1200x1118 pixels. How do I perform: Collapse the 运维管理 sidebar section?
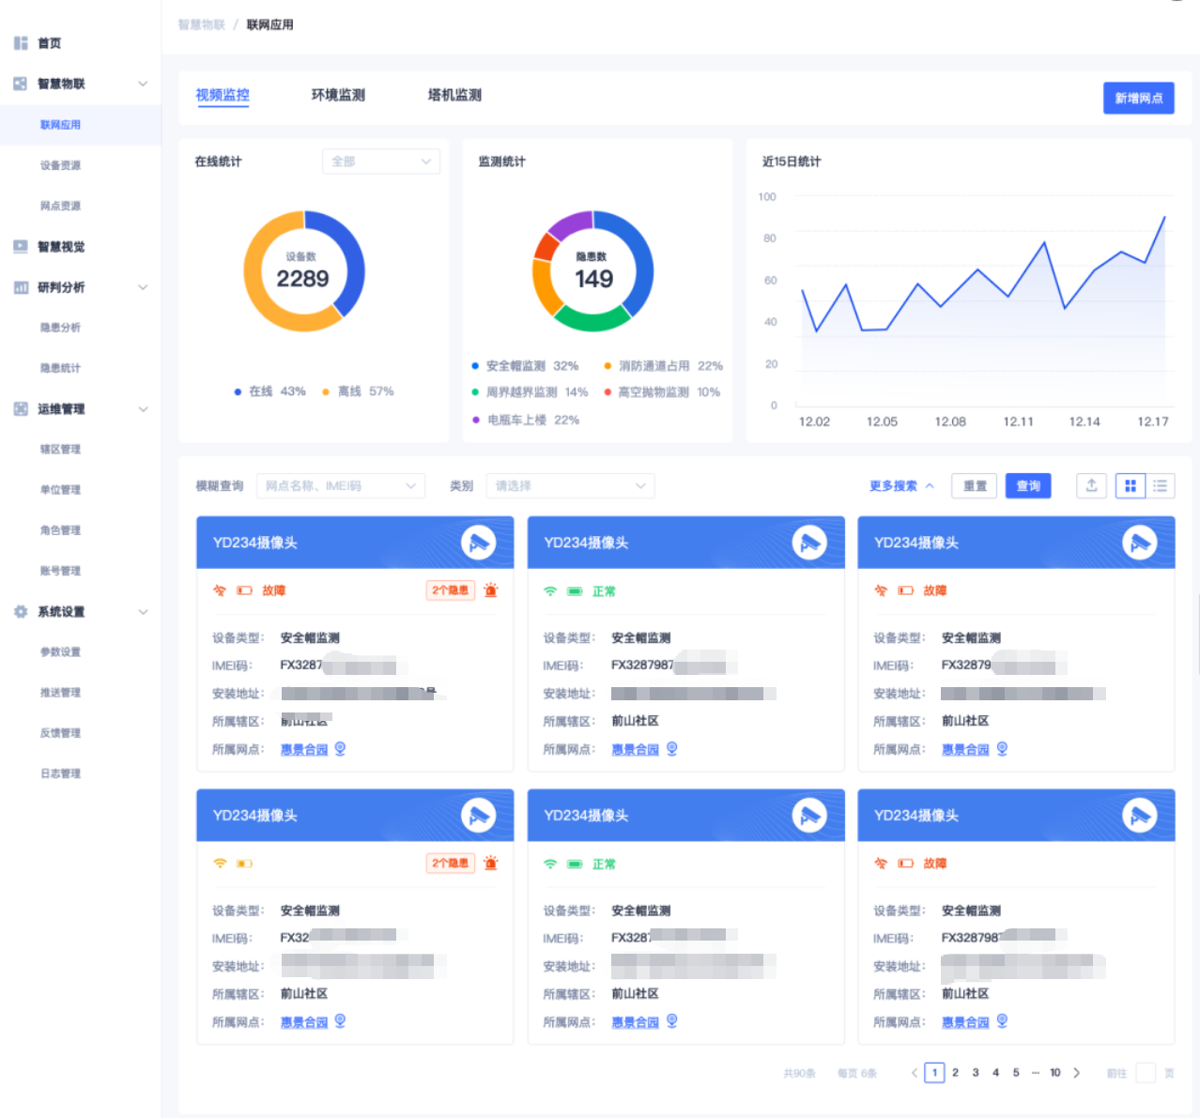pos(143,409)
